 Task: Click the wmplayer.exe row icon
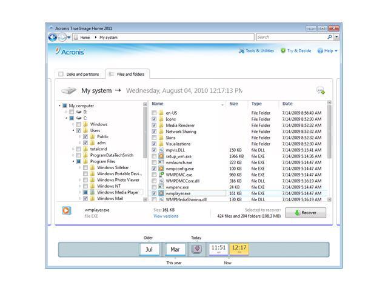tap(161, 193)
